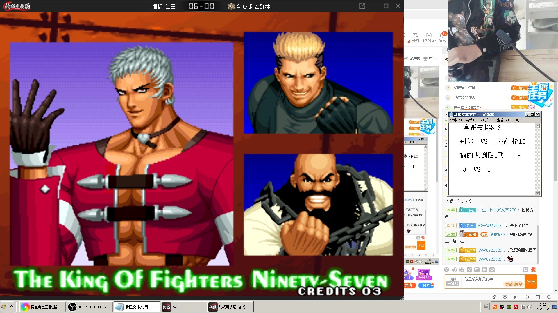Click the 客户端 client download link

pyautogui.click(x=412, y=59)
